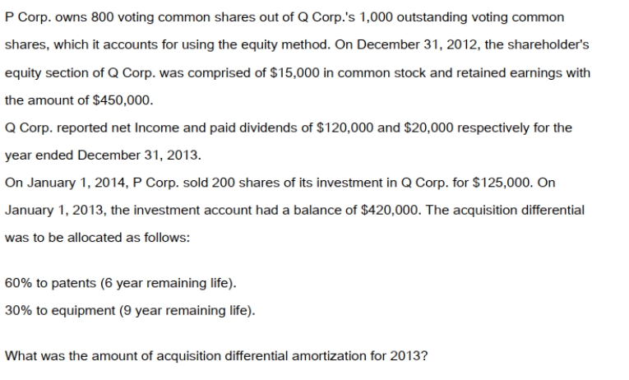Image resolution: width=629 pixels, height=380 pixels.
Task: Click the "$450,000" retained earnings figure
Action: pyautogui.click(x=123, y=100)
